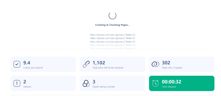The image size is (221, 96).
Task: Click the alarm clock Time Elapsed icon
Action: (x=155, y=83)
